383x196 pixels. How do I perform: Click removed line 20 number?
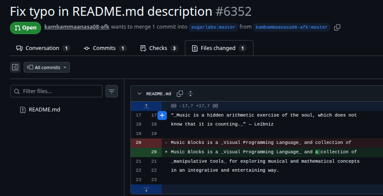tap(139, 143)
